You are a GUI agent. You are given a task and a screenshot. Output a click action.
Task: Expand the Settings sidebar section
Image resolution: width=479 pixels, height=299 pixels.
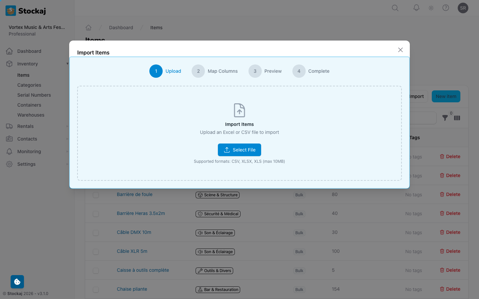[x=68, y=164]
